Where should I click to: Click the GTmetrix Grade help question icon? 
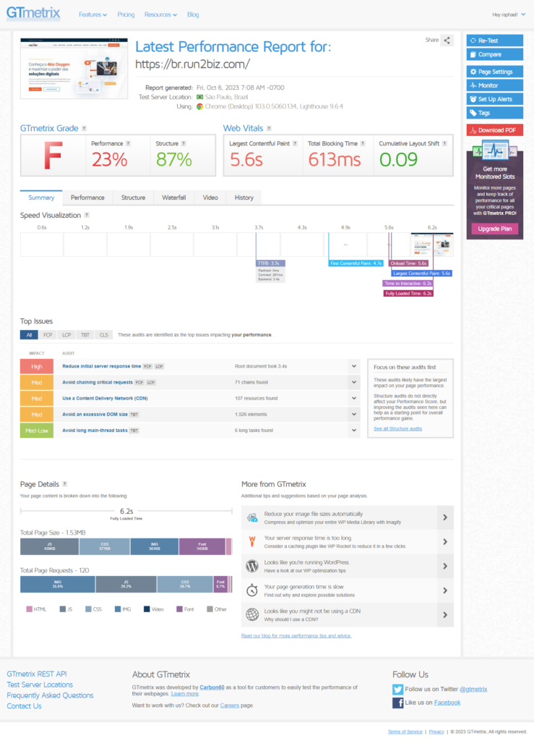point(85,128)
